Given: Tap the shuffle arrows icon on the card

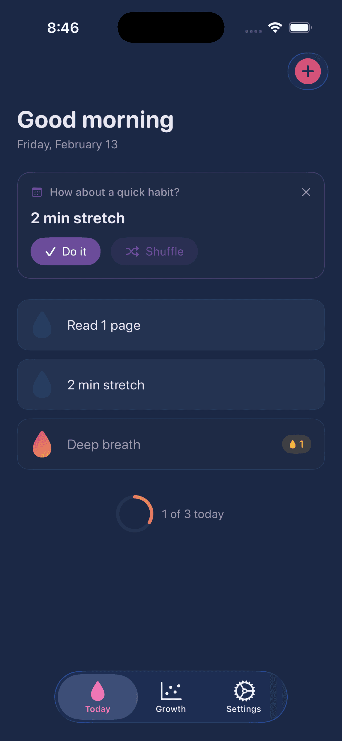Looking at the screenshot, I should point(133,251).
